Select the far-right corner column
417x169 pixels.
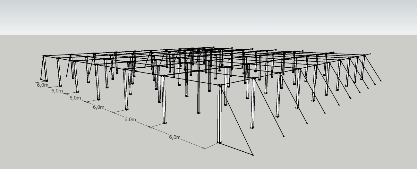point(363,67)
